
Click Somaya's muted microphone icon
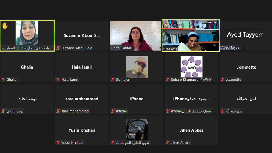(x=113, y=80)
